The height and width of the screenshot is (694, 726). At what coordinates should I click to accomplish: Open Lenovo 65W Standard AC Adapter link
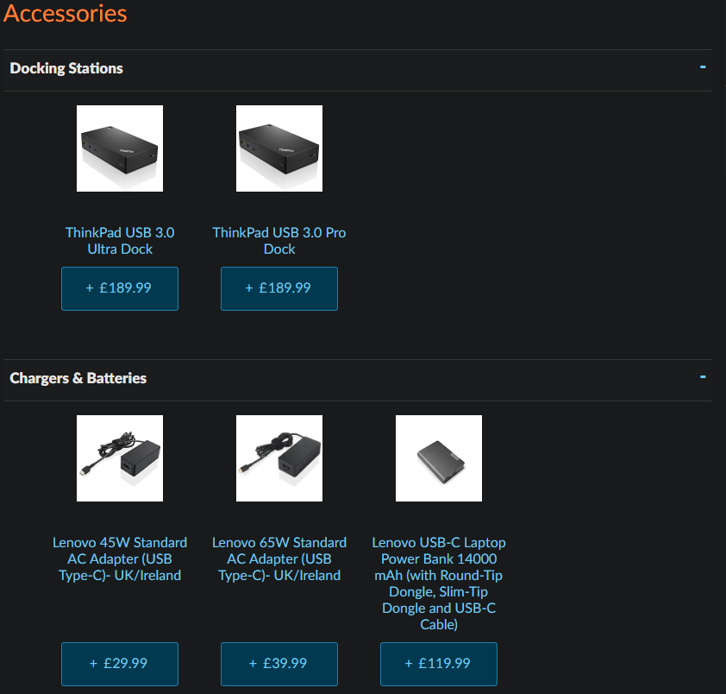click(279, 558)
